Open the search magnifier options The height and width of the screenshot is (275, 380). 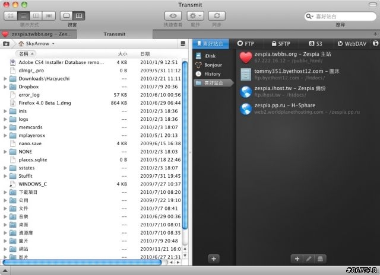click(309, 17)
